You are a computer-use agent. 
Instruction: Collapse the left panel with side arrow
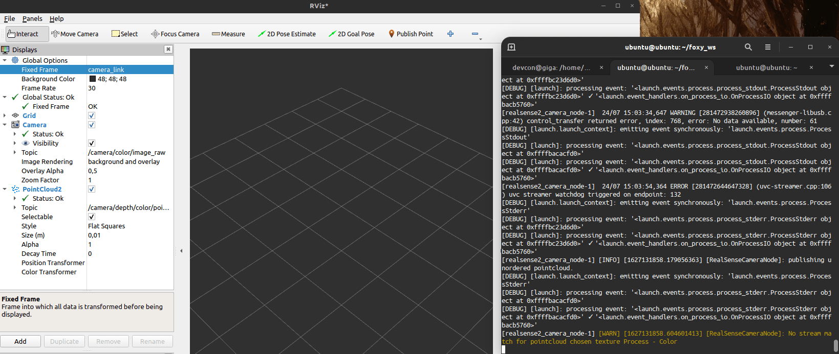181,251
